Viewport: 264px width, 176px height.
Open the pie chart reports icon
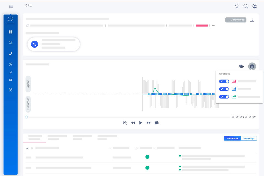10,64
